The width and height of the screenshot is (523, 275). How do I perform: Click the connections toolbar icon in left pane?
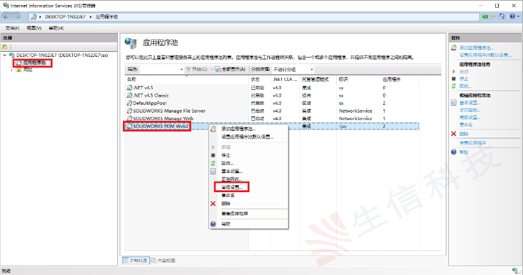(x=4, y=47)
